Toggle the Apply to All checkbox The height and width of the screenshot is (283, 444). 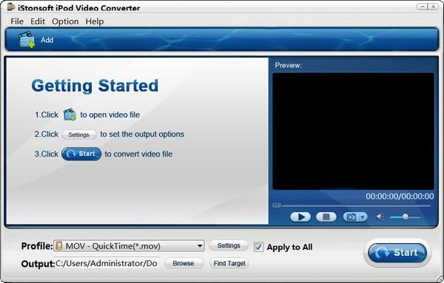pos(258,247)
